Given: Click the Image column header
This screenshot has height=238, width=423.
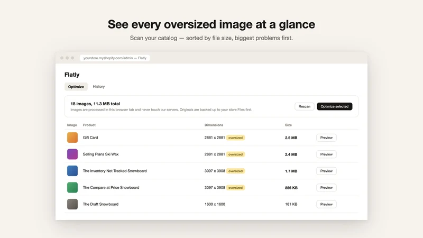Looking at the screenshot, I should coord(72,125).
